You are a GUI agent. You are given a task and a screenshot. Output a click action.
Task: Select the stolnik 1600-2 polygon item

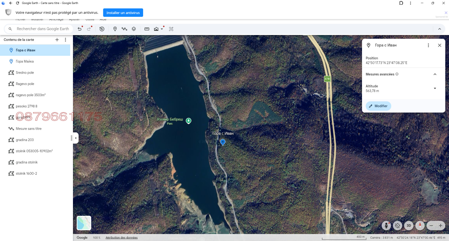coord(35,173)
